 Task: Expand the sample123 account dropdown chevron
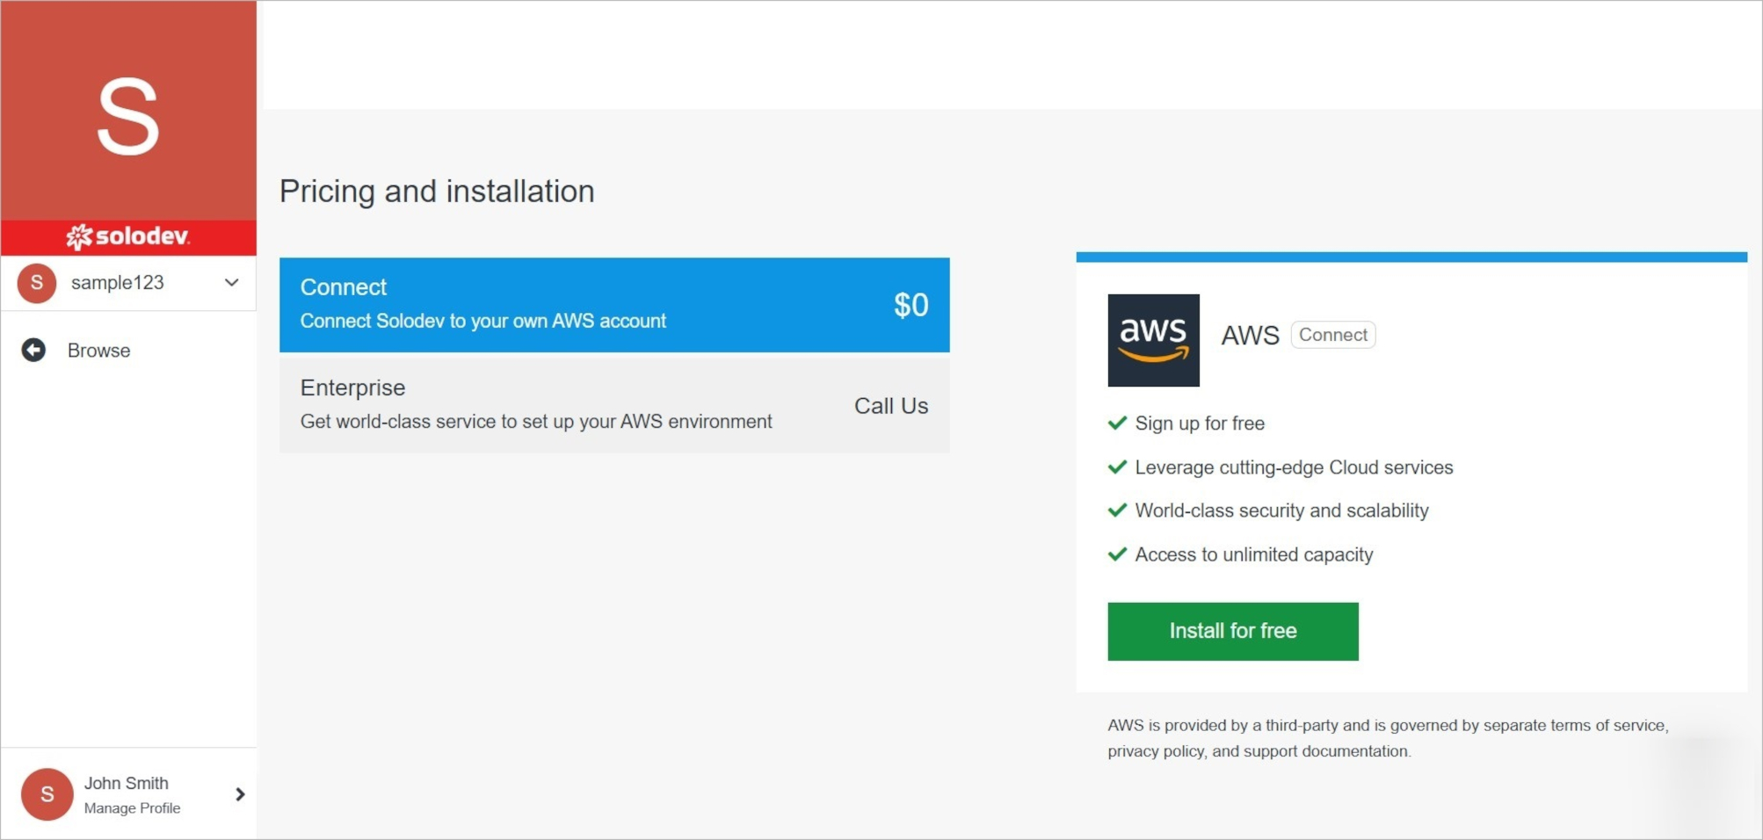231,283
